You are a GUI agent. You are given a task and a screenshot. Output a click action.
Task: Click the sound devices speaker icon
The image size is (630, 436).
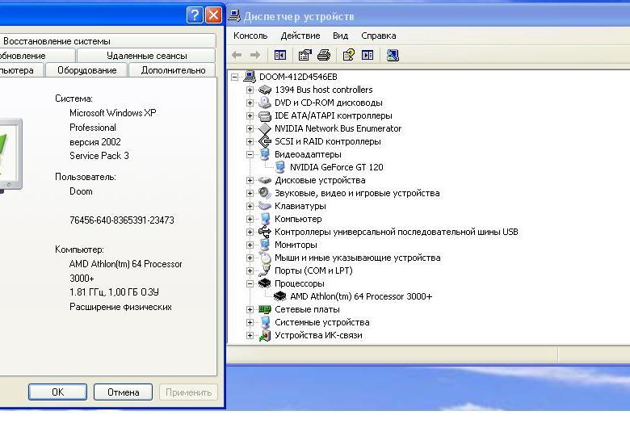pos(265,193)
